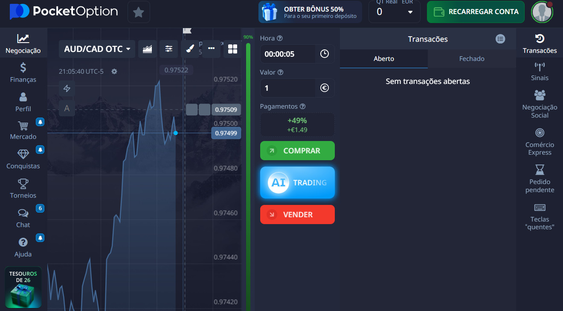The height and width of the screenshot is (311, 563).
Task: Expand the AUD/CAD OTC asset dropdown
Action: (97, 49)
